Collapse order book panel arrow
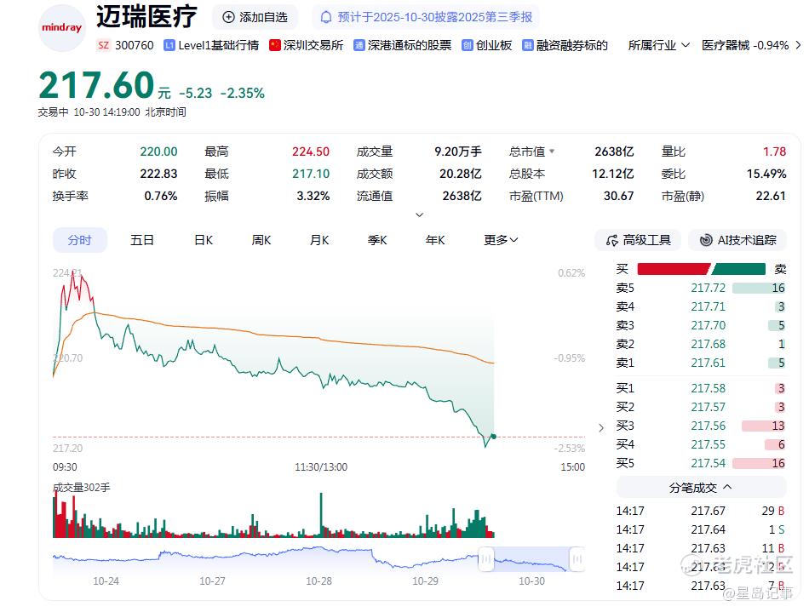Image resolution: width=809 pixels, height=612 pixels. 601,428
